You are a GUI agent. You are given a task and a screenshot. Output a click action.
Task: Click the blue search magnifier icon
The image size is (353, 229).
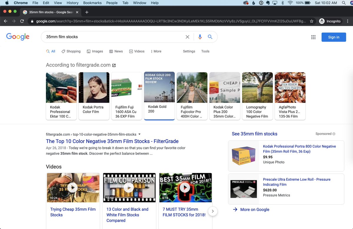click(210, 37)
